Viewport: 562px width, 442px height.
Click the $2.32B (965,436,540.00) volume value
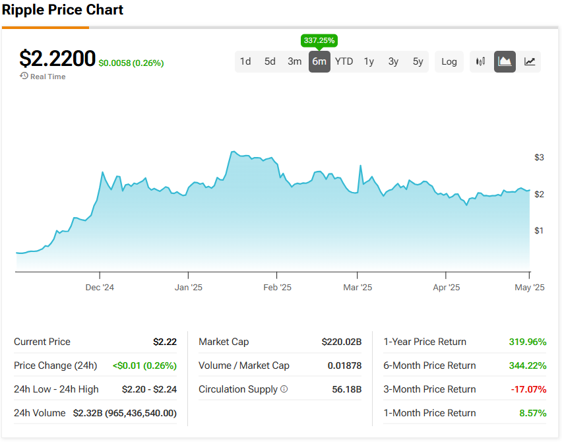pyautogui.click(x=125, y=414)
